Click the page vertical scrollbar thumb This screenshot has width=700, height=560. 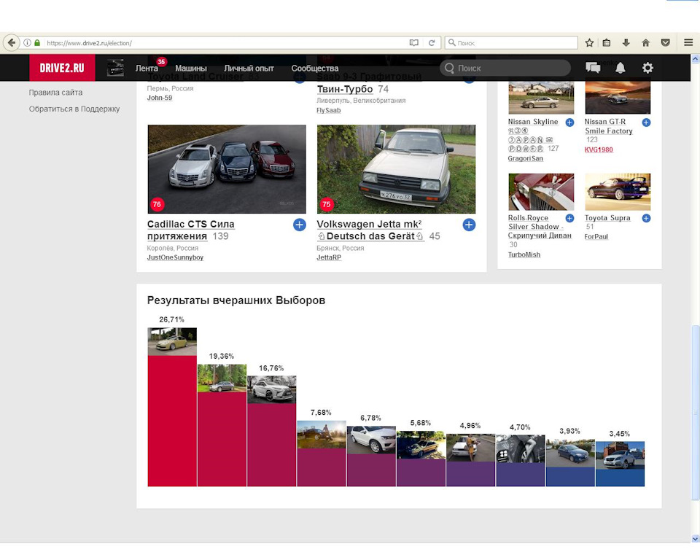pos(695,413)
